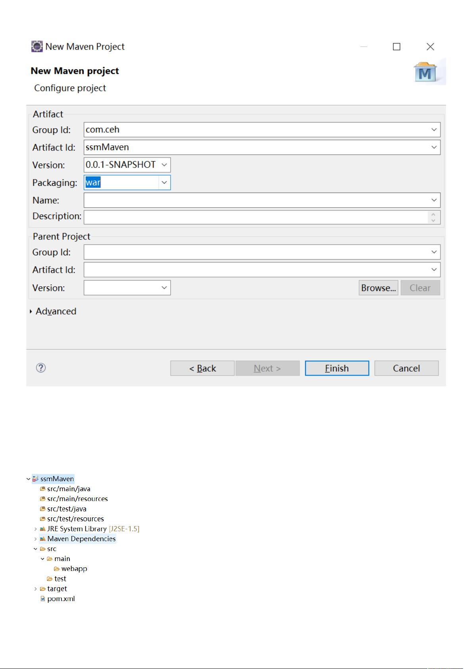Image resolution: width=473 pixels, height=669 pixels.
Task: Collapse the ssmMaven project node
Action: pos(29,479)
